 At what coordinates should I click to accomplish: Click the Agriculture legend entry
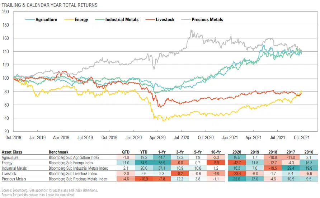[x=46, y=20]
